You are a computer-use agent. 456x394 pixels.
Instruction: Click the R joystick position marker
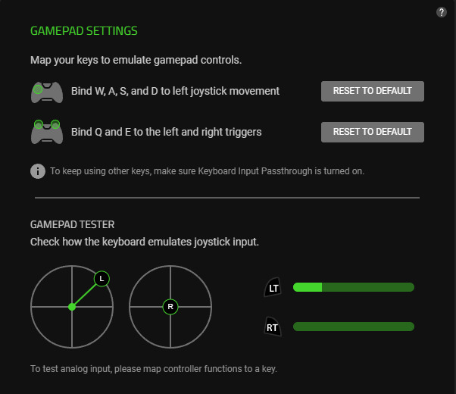170,307
